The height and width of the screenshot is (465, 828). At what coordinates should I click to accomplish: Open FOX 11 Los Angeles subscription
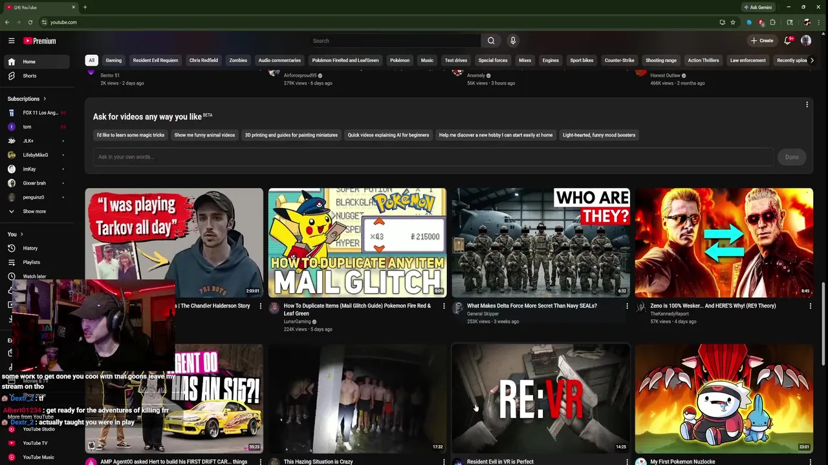[x=37, y=113]
